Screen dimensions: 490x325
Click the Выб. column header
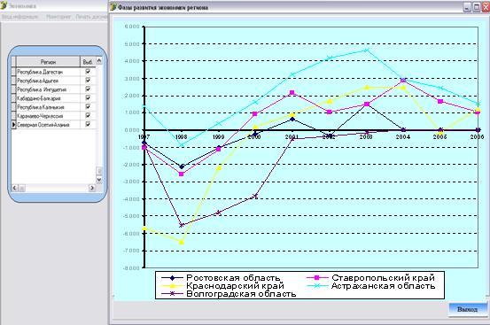(88, 62)
